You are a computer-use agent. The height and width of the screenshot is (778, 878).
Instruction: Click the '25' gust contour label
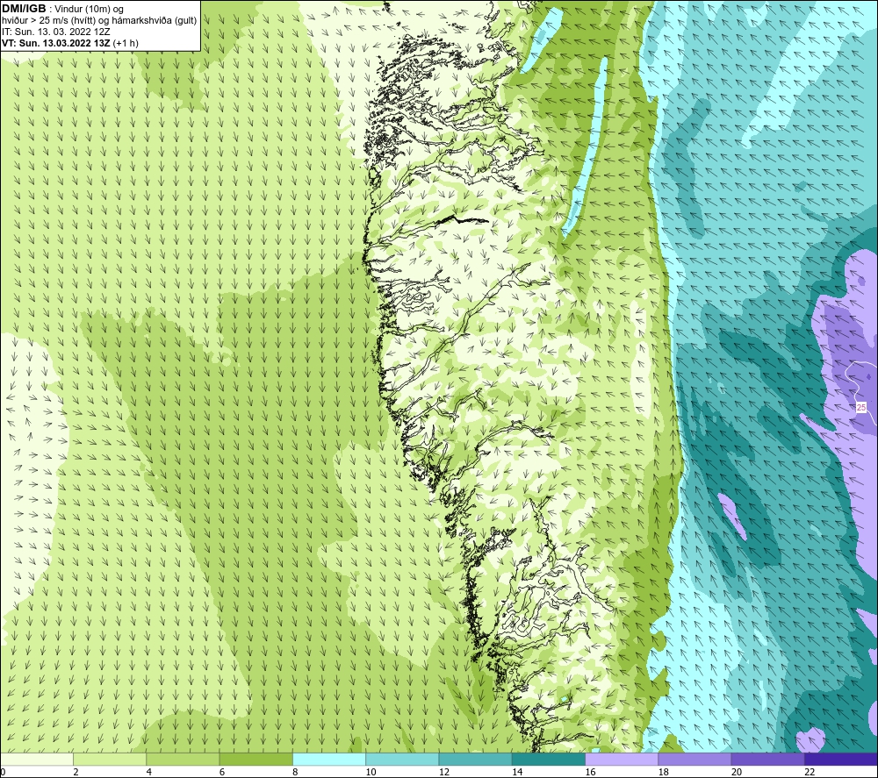pyautogui.click(x=861, y=407)
